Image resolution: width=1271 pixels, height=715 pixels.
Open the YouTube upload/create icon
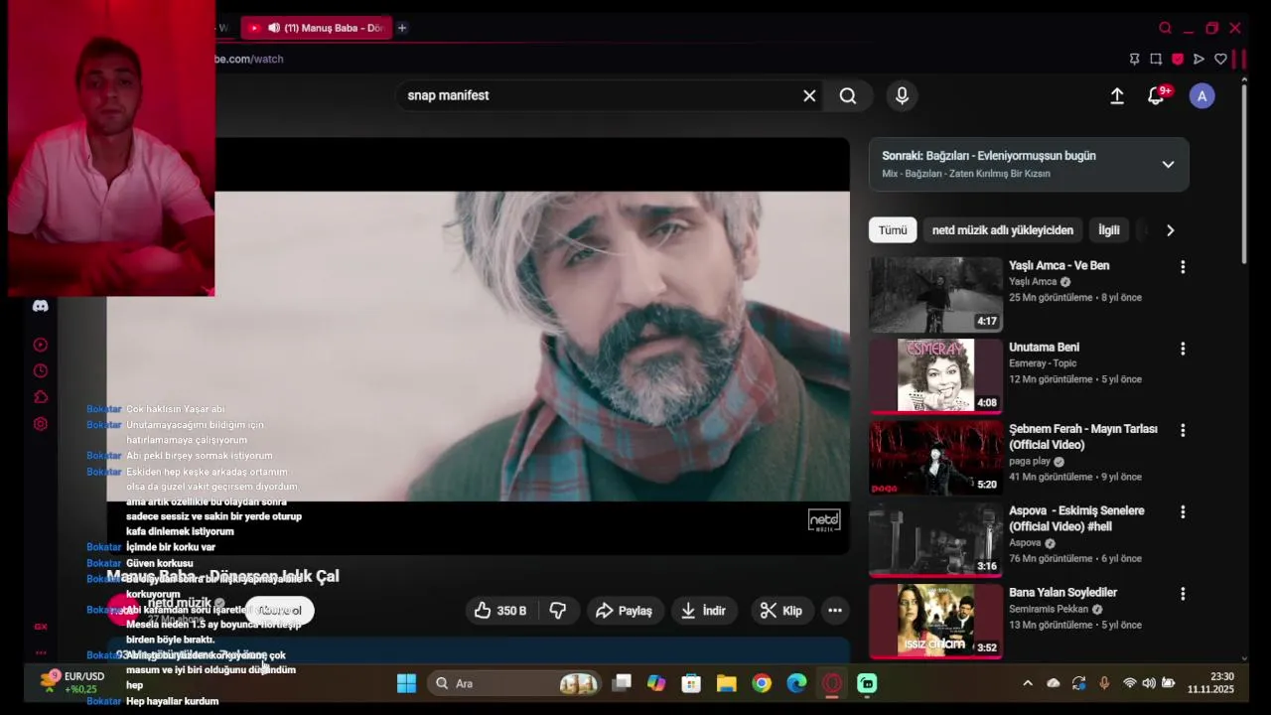[1117, 95]
